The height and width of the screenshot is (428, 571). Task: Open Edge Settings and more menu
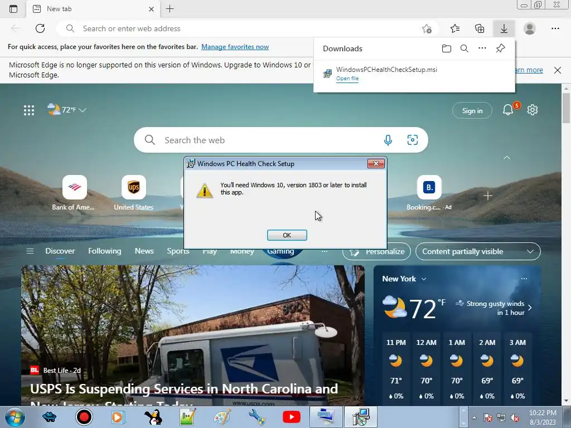point(555,28)
